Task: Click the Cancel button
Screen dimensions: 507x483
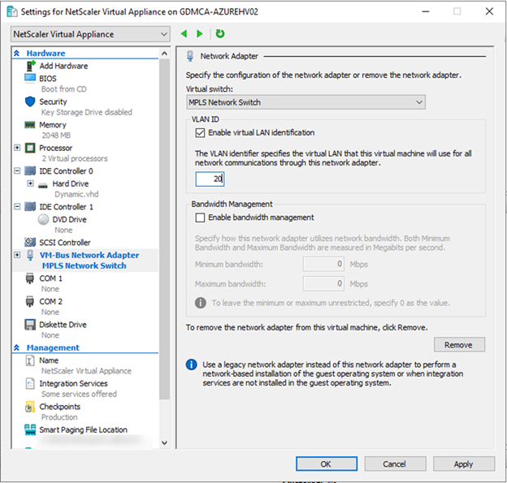Action: click(x=395, y=464)
